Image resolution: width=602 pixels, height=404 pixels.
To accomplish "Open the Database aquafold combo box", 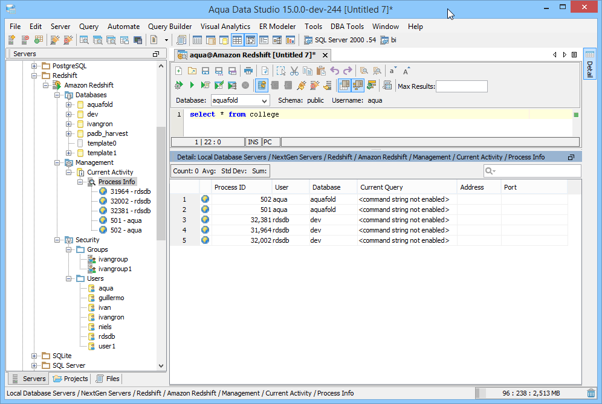I will [241, 100].
